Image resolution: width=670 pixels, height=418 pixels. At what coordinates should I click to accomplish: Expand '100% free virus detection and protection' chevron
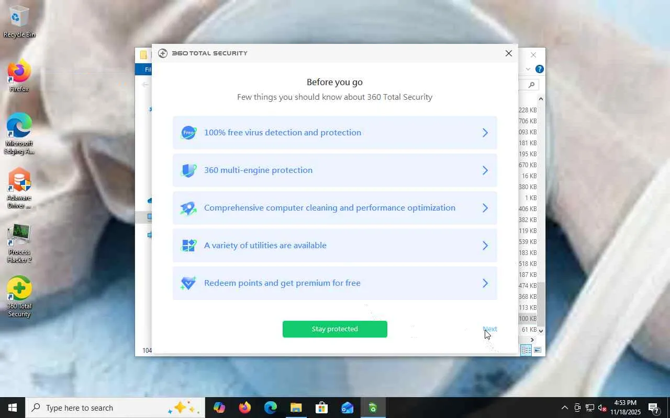coord(485,133)
